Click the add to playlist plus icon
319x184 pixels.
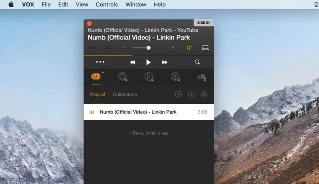coord(191,94)
